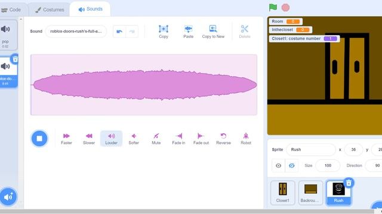Select the roblox-doors sound in list
The image size is (382, 214).
pyautogui.click(x=6, y=72)
